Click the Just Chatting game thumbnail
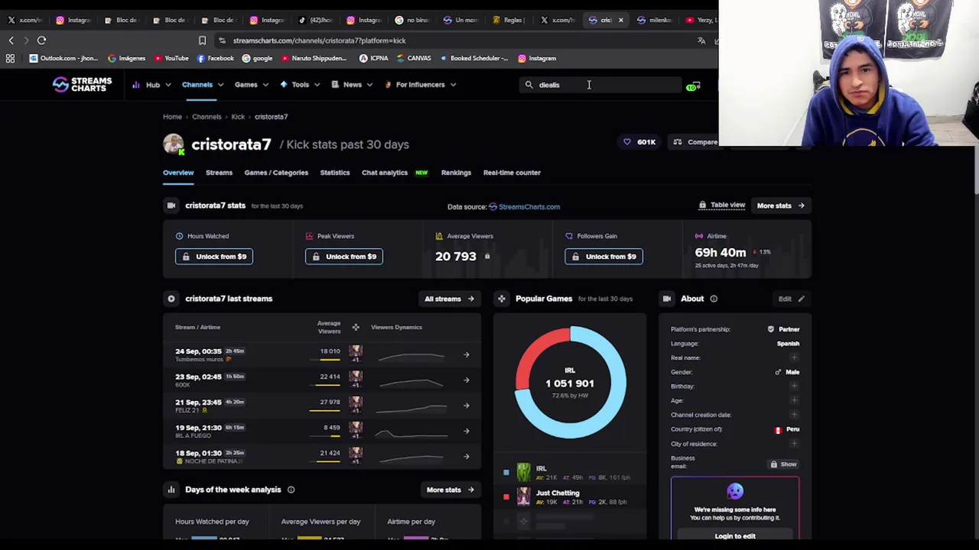This screenshot has width=979, height=550. click(523, 497)
